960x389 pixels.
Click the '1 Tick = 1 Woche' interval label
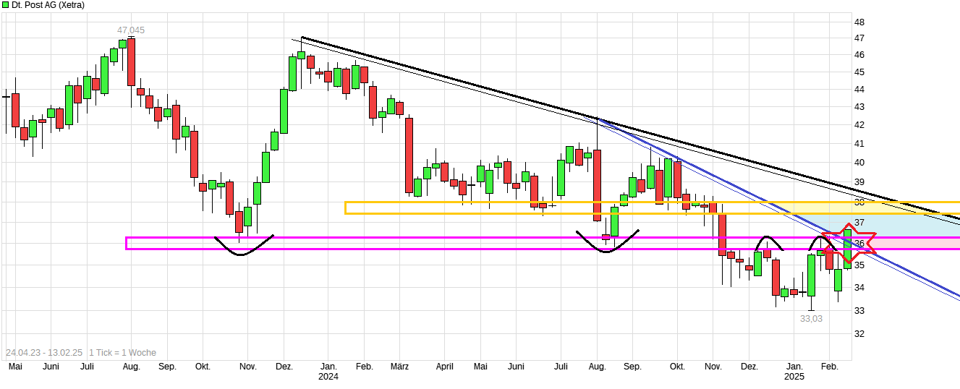click(x=122, y=353)
